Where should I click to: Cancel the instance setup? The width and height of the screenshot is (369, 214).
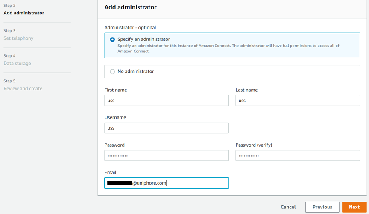click(x=288, y=207)
